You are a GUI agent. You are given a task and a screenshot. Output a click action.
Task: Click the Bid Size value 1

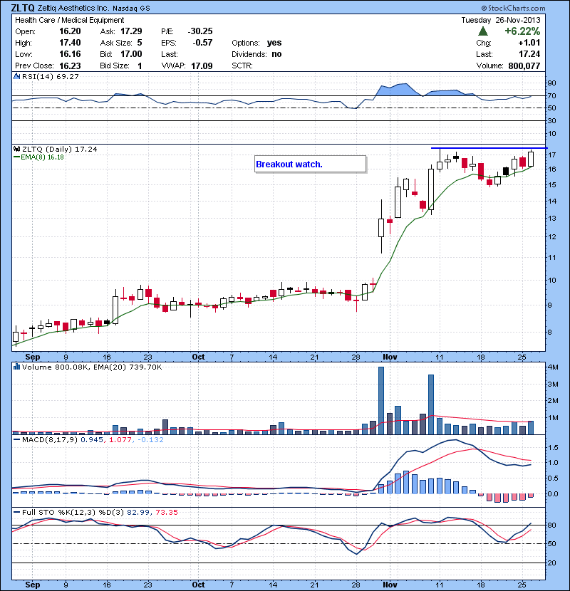(140, 66)
